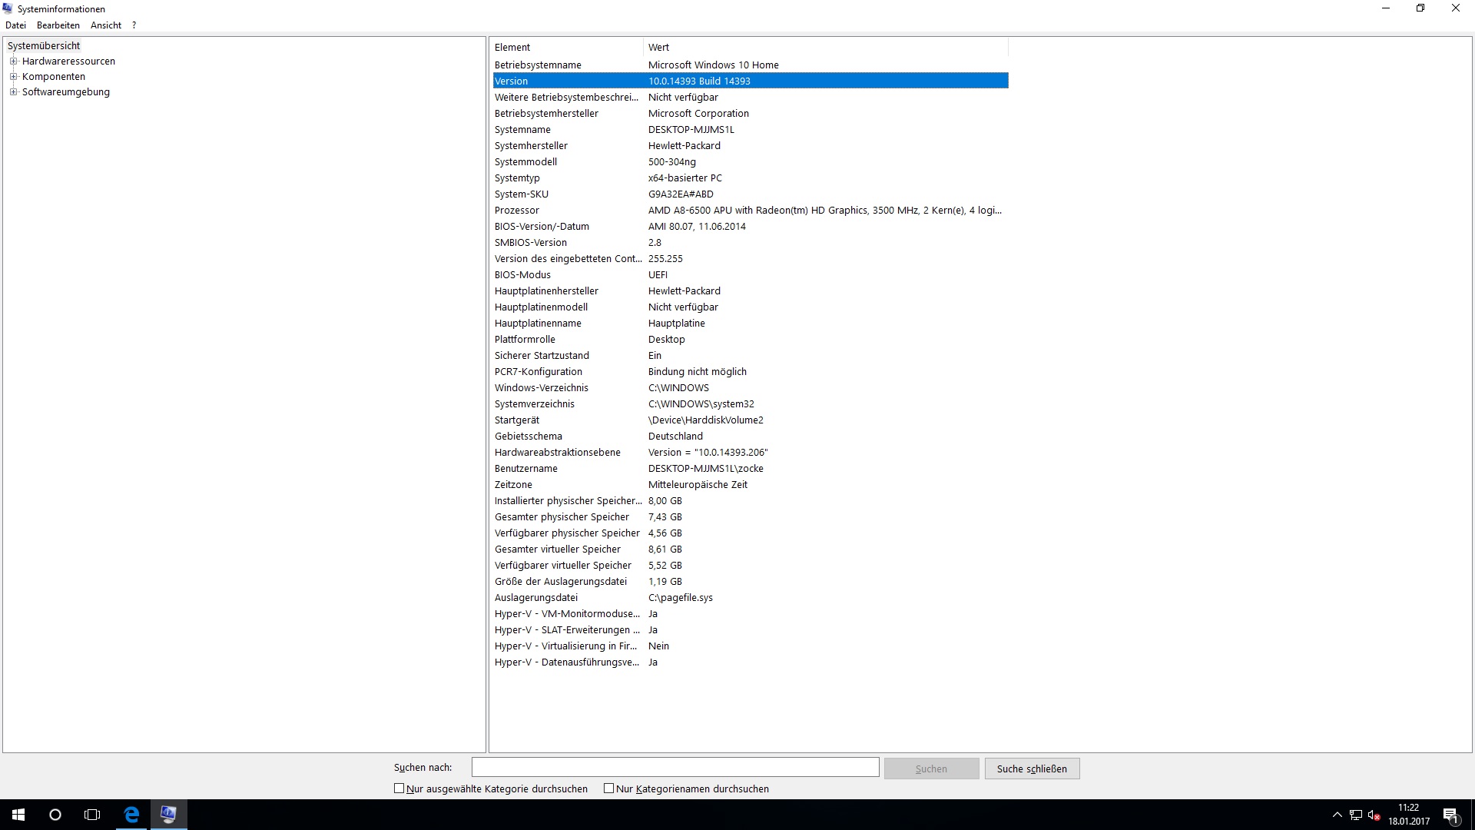
Task: Select the Systemtyp row
Action: 751,178
